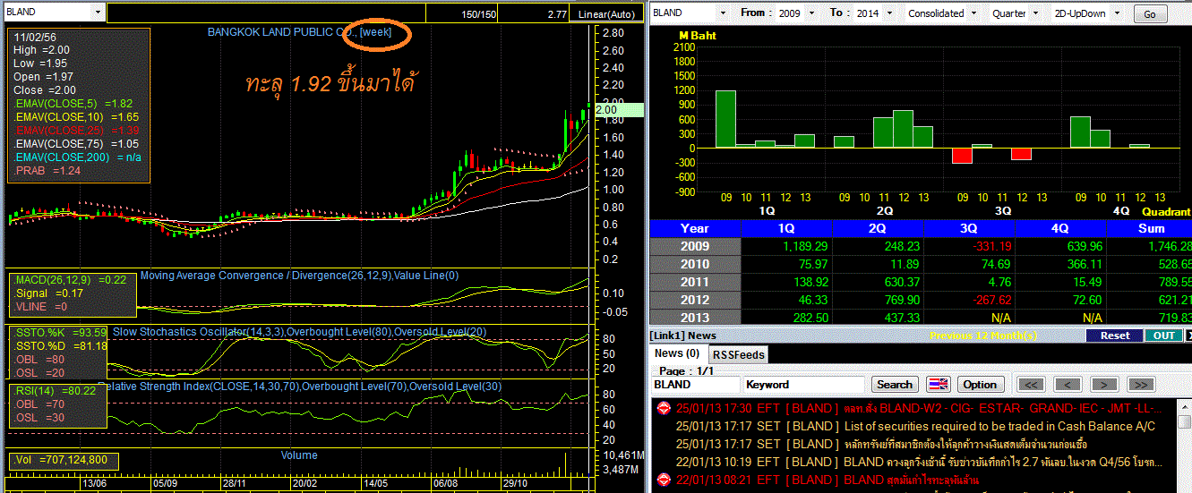Click the 1Q column header in table
The width and height of the screenshot is (1192, 493).
(786, 228)
